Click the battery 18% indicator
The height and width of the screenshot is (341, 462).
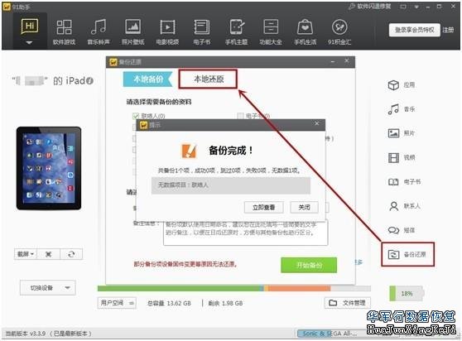pos(407,293)
